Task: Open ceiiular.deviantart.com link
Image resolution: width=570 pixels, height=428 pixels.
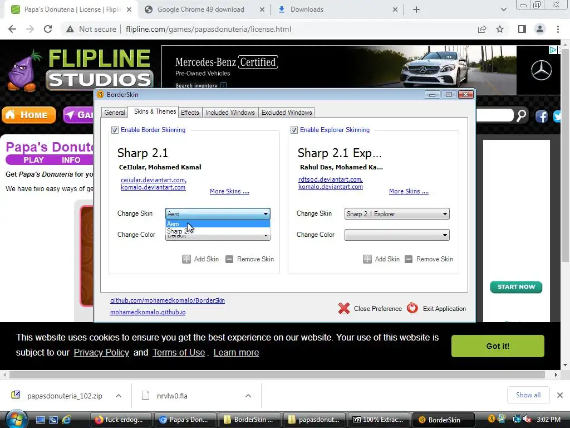Action: click(154, 180)
